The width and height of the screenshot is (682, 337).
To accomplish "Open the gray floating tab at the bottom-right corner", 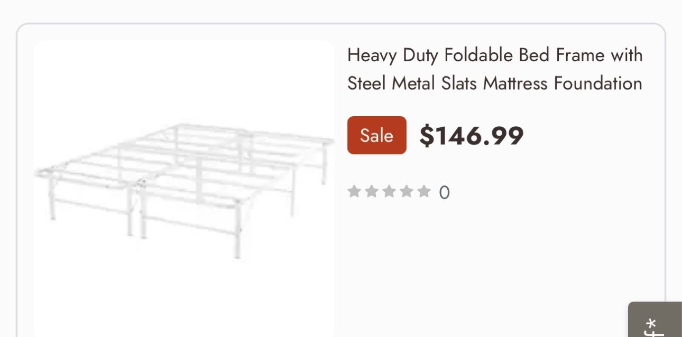I will point(655,320).
